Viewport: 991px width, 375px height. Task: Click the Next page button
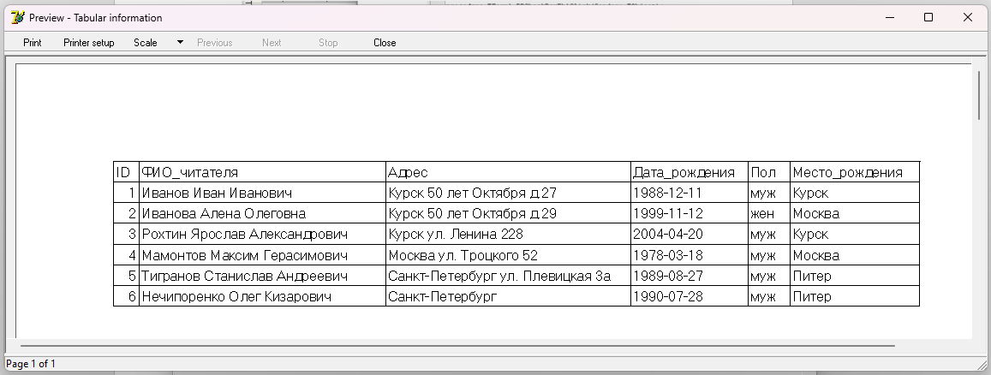(x=272, y=43)
